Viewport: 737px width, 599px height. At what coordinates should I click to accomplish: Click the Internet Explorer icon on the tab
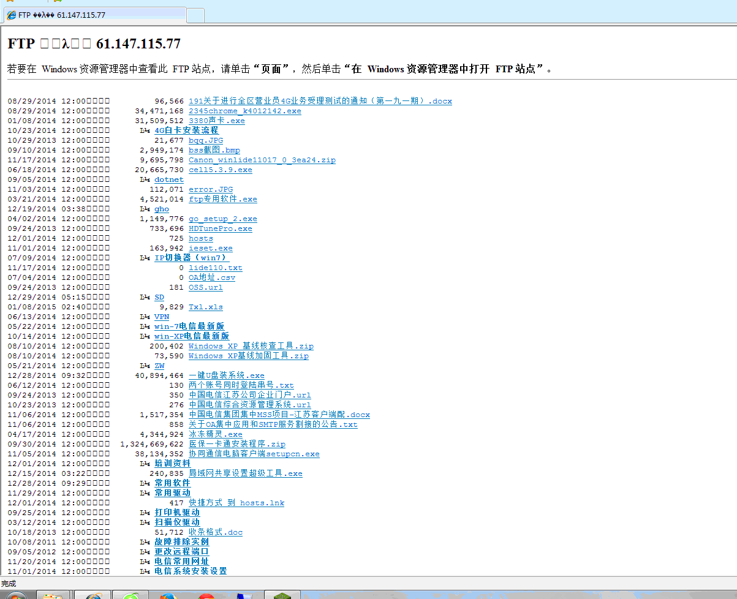coord(12,15)
